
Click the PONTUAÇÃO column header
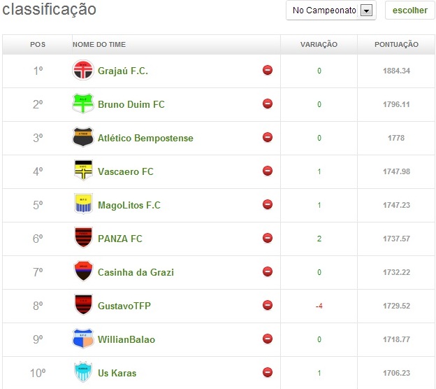click(397, 45)
